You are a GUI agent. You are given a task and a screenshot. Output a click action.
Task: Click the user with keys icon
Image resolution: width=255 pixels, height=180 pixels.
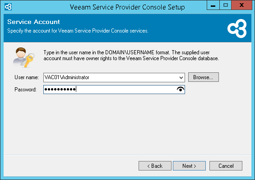pyautogui.click(x=24, y=57)
